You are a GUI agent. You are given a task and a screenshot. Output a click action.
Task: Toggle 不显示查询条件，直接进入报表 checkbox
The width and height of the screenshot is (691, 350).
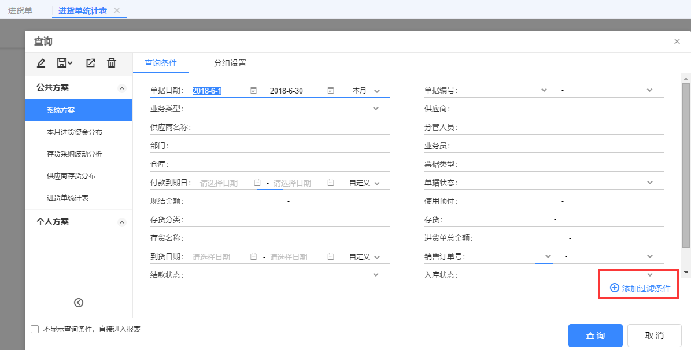(35, 329)
